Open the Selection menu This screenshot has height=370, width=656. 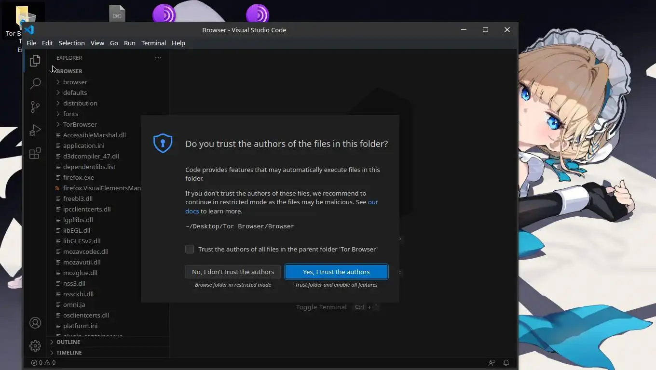(x=71, y=43)
